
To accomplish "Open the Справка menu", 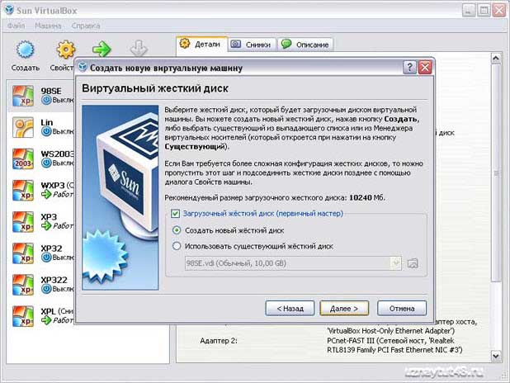I will click(86, 26).
